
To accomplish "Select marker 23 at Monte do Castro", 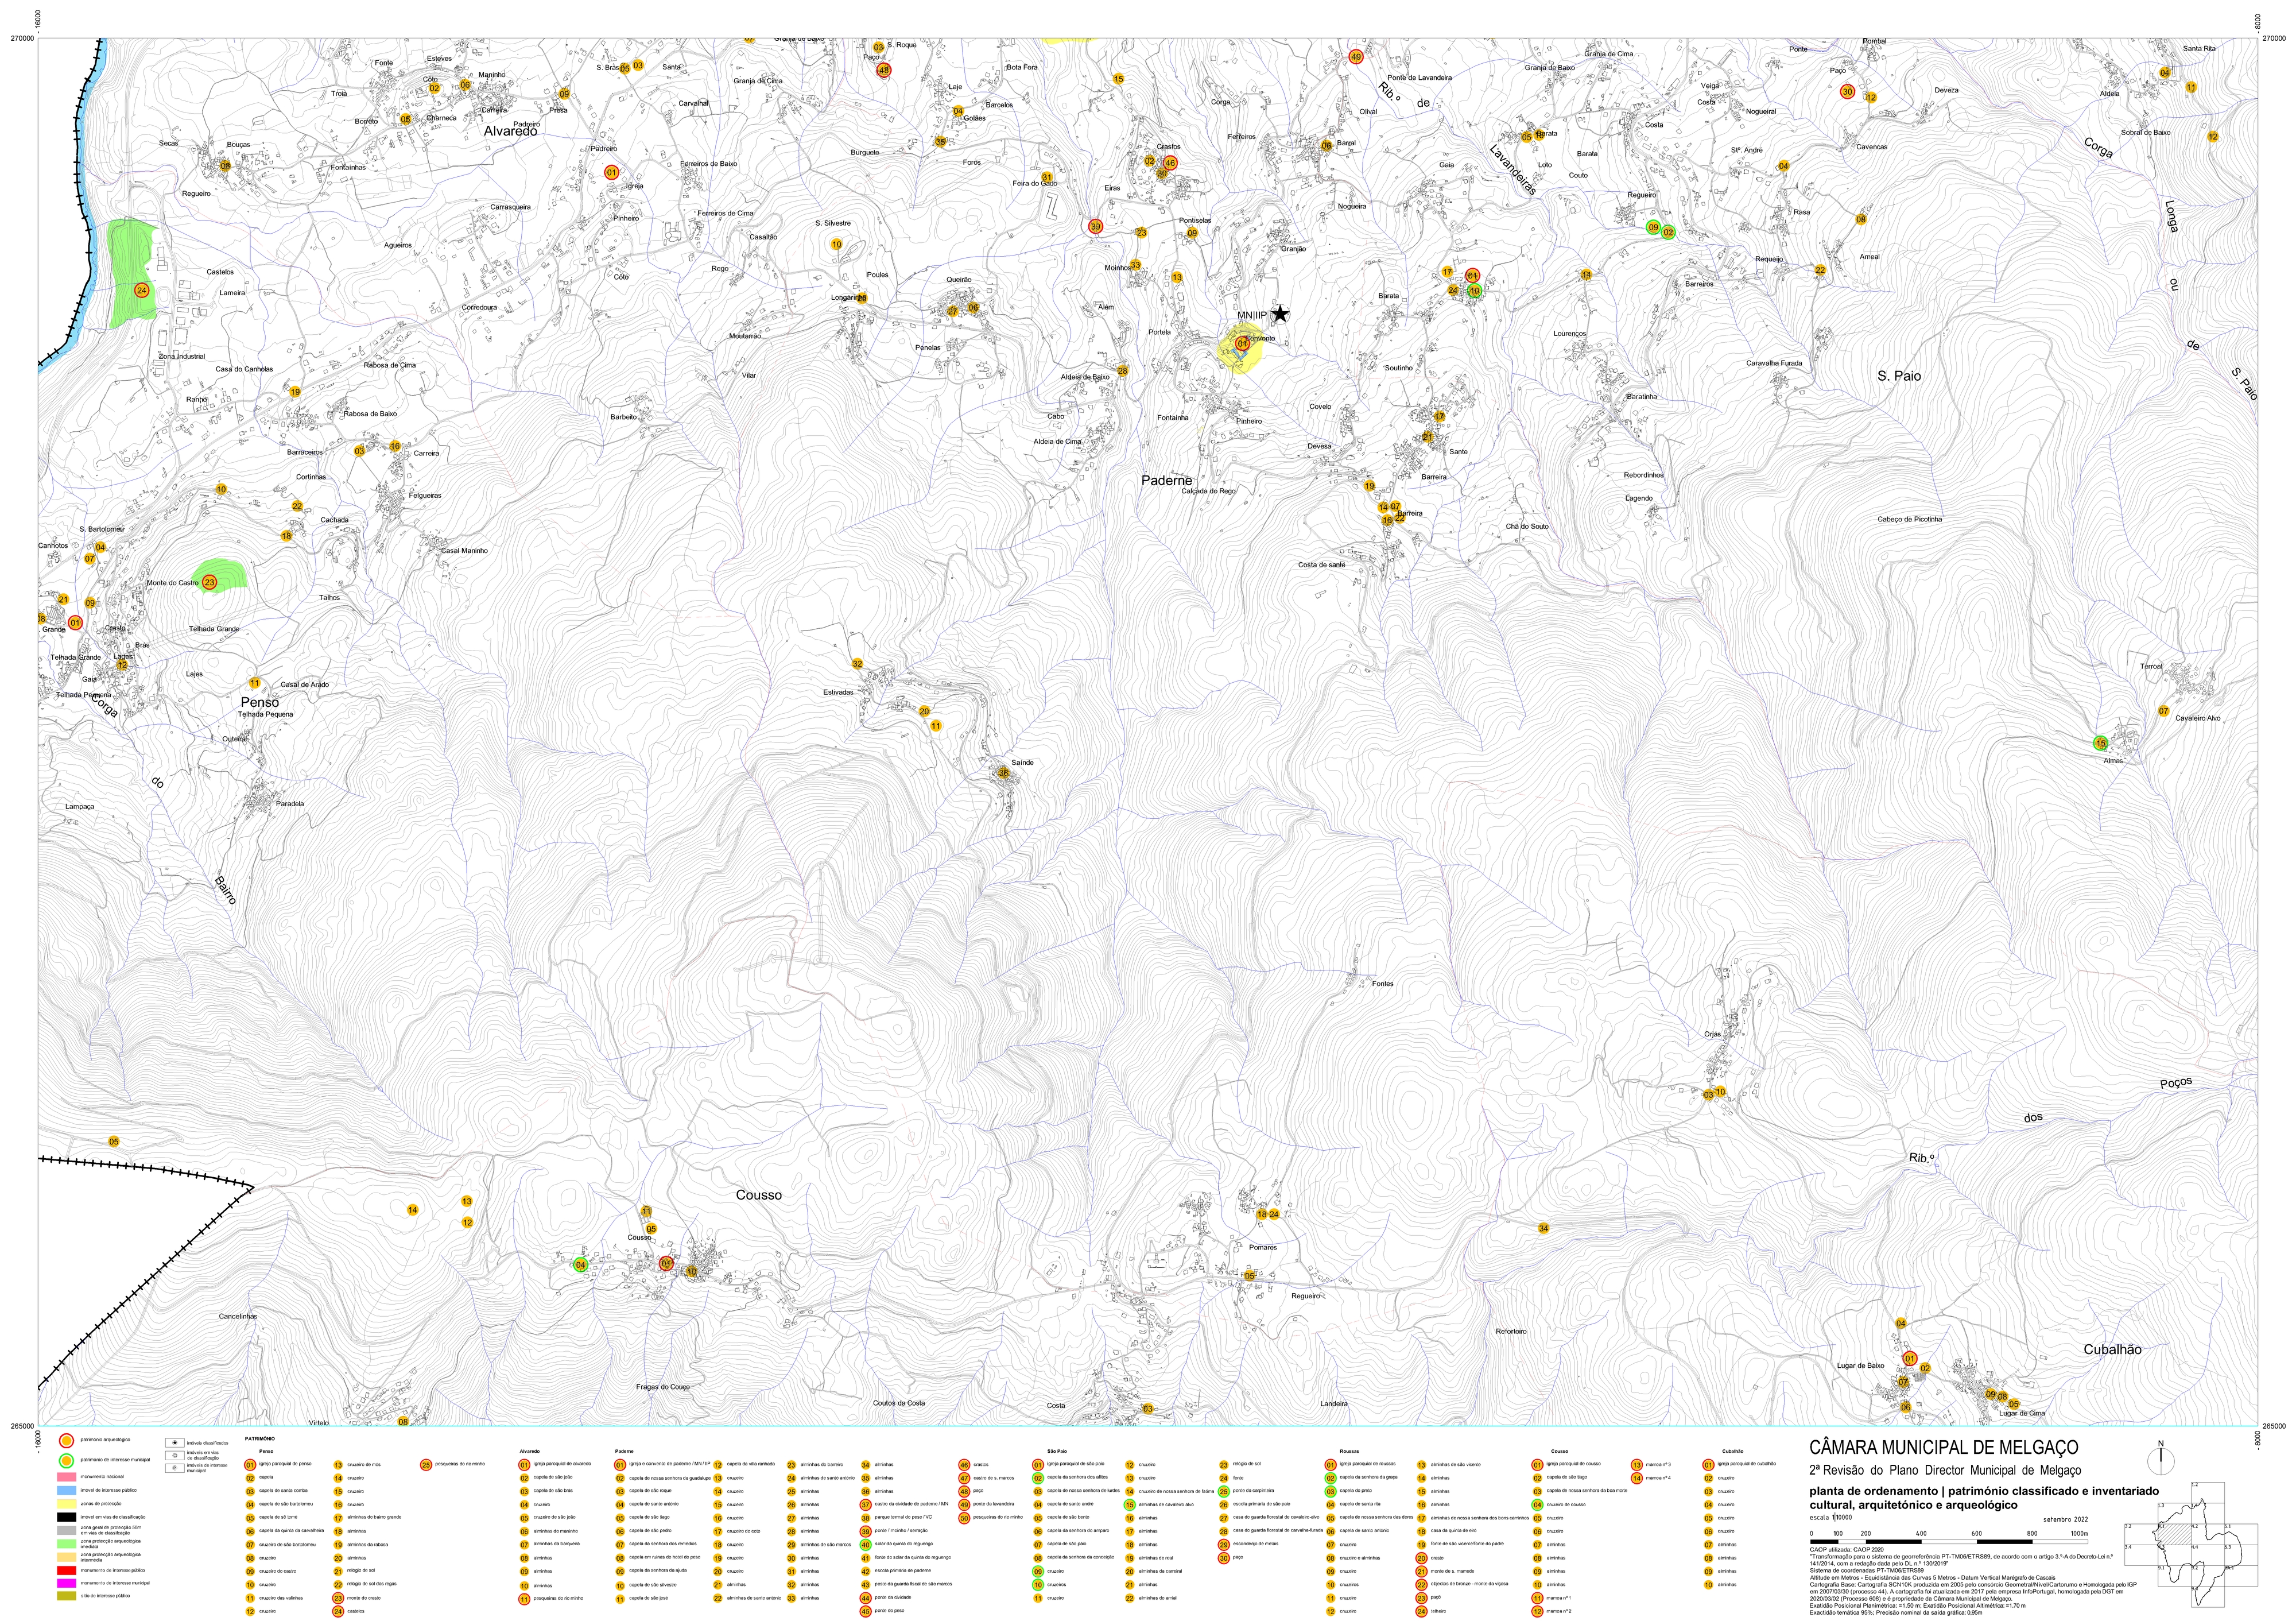I will [209, 582].
